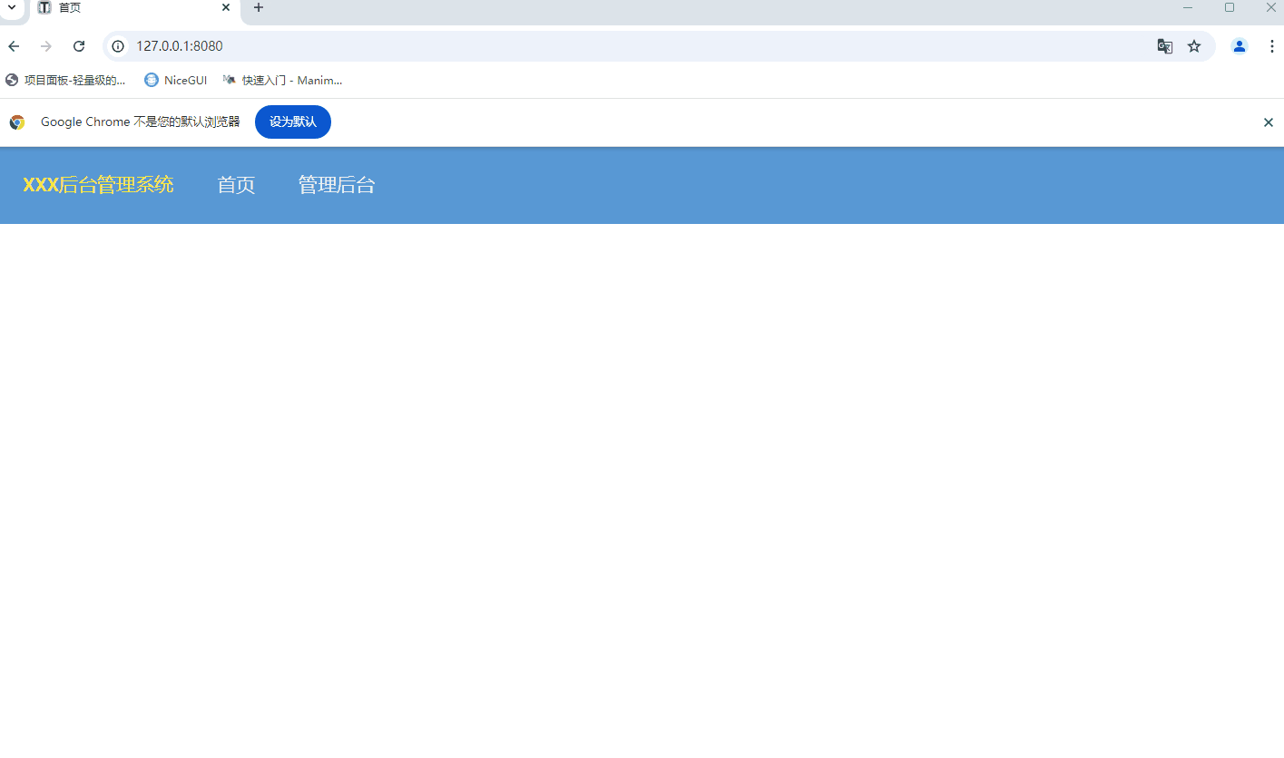Image resolution: width=1284 pixels, height=758 pixels.
Task: Open a new tab with plus
Action: pyautogui.click(x=259, y=7)
